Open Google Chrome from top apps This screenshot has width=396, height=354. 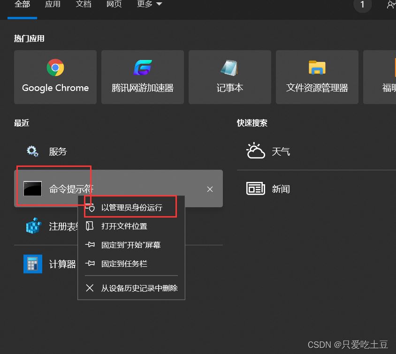[x=55, y=77]
